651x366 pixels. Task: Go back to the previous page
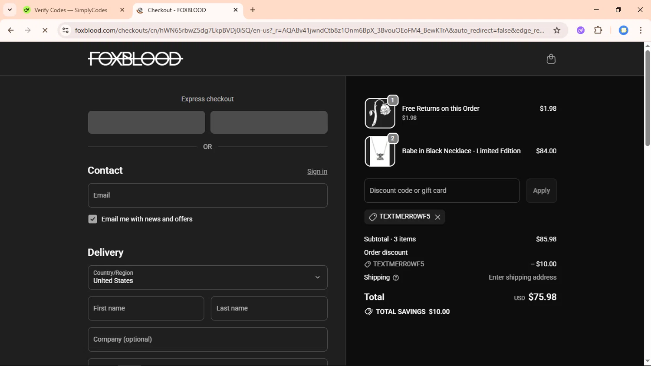(x=11, y=30)
